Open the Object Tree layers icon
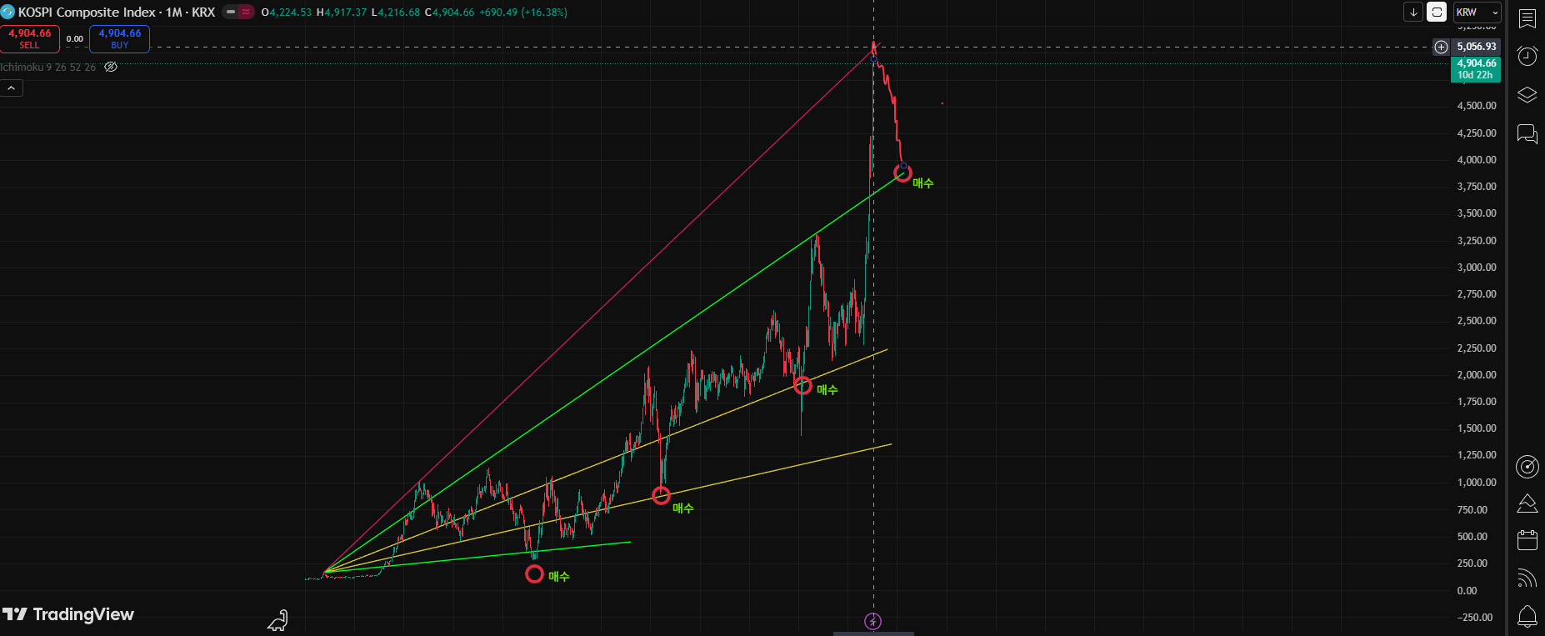Image resolution: width=1545 pixels, height=636 pixels. click(1527, 95)
